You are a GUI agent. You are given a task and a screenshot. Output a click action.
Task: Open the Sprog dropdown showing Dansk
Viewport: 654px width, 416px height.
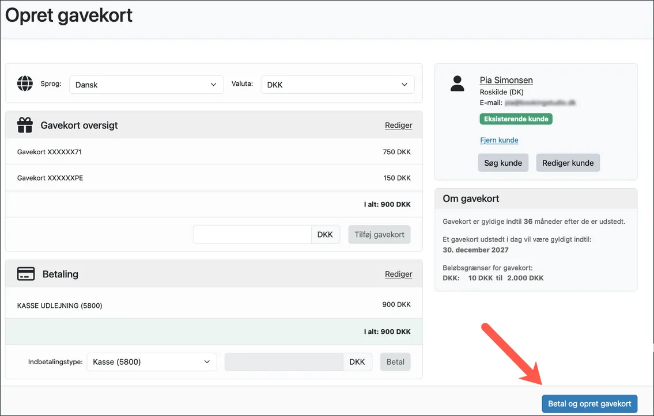(x=146, y=85)
